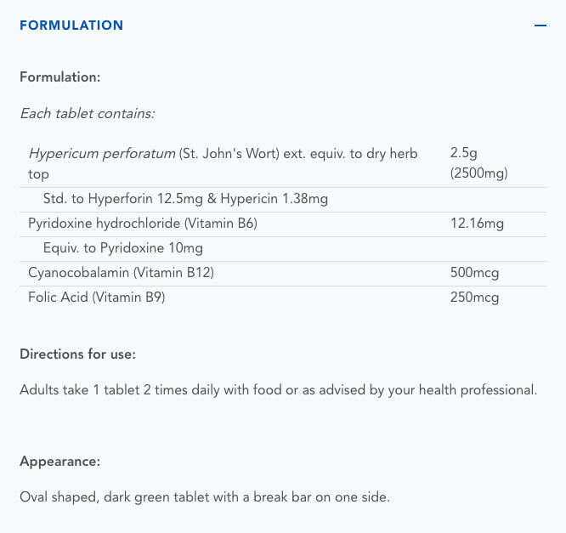Select the "Formulation:" bold subheading

point(60,77)
